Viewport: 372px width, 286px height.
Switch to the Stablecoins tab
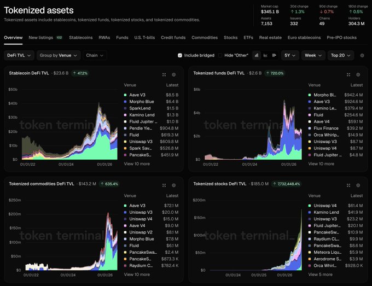(x=80, y=38)
